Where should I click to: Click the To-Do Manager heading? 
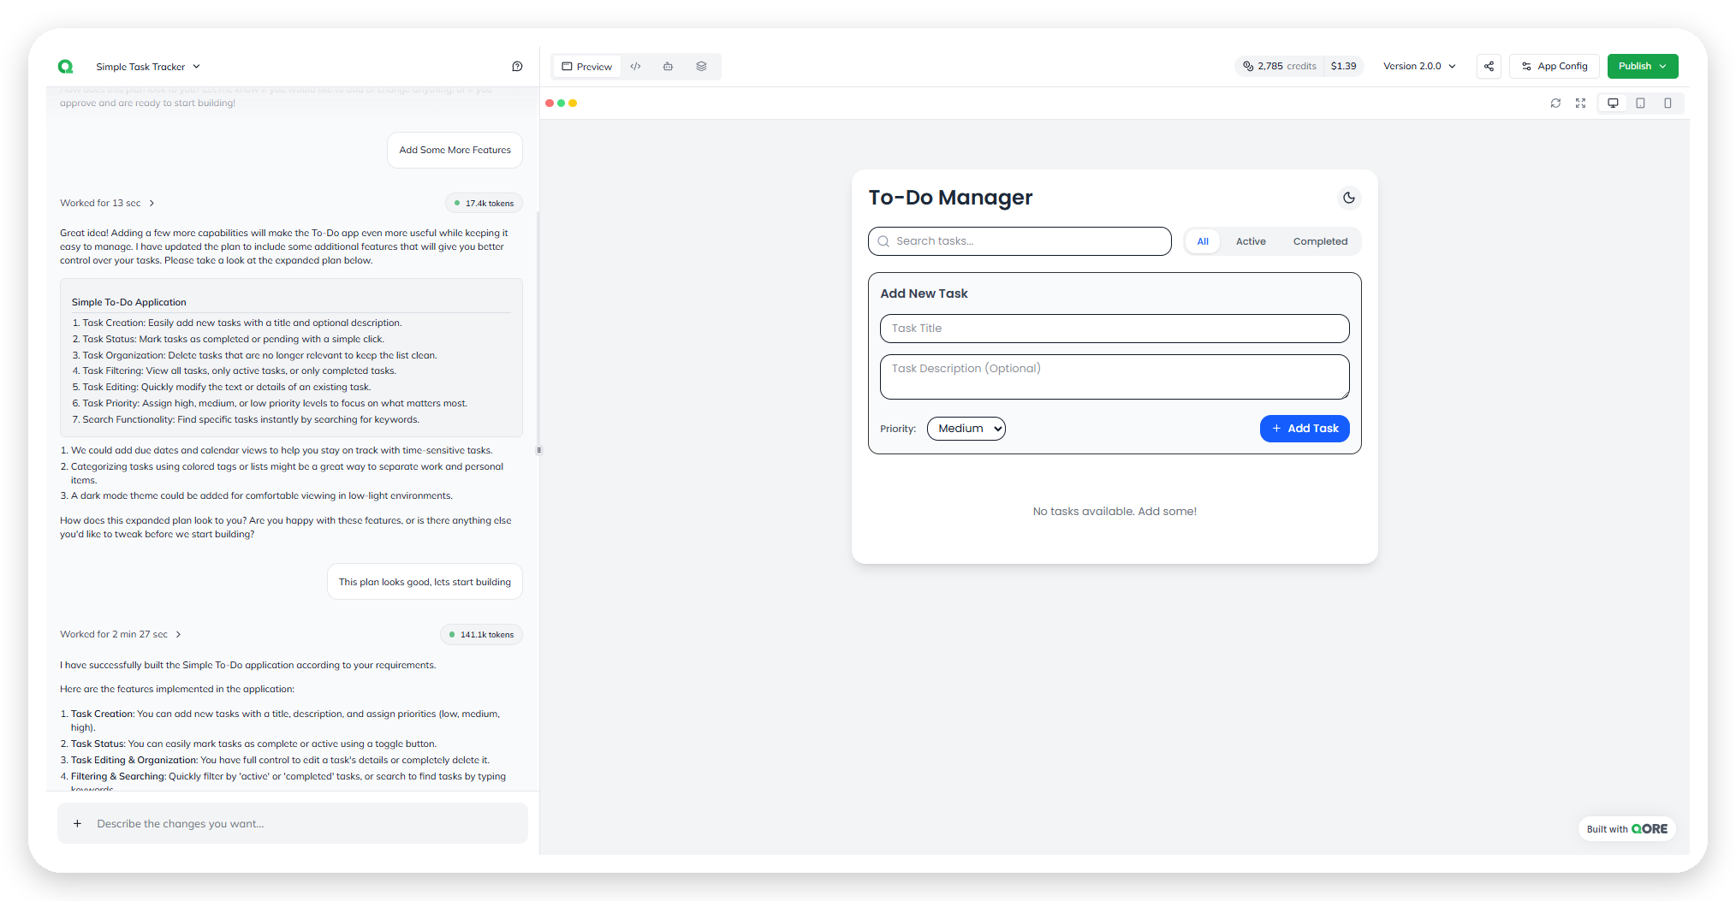pyautogui.click(x=950, y=198)
